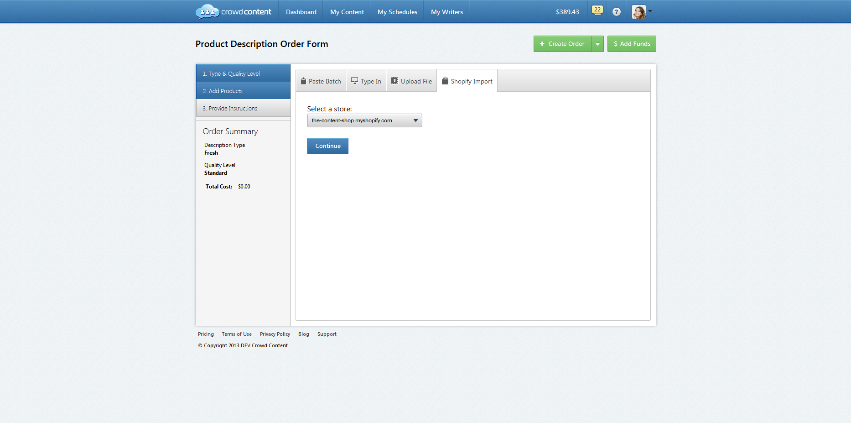
Task: Open the user profile menu arrow
Action: (650, 12)
